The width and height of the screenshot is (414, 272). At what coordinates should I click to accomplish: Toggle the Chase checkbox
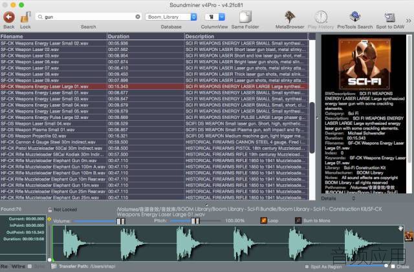tap(393, 266)
